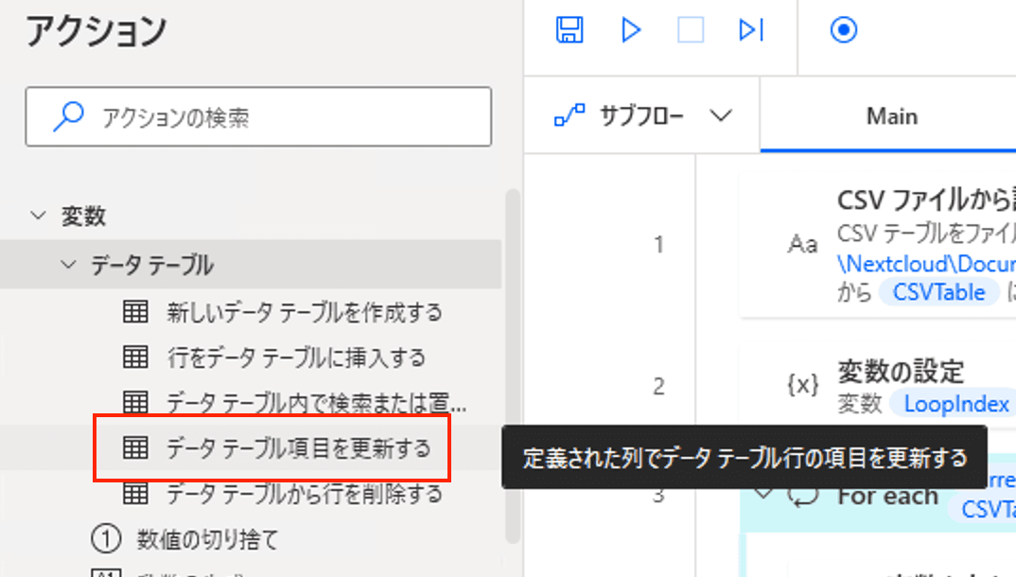Switch to the Main tab

(x=891, y=116)
